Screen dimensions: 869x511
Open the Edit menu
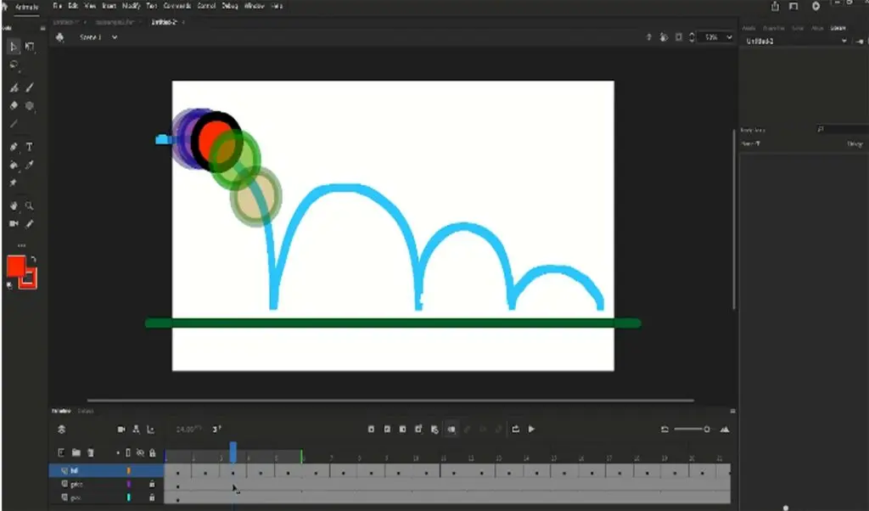[73, 6]
